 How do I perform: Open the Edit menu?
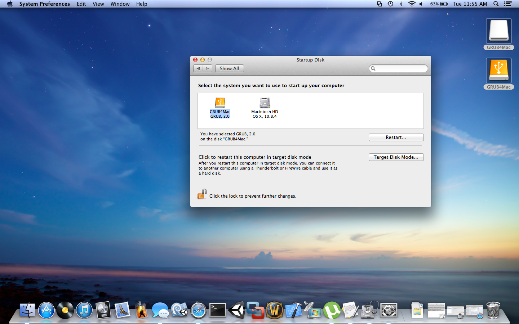click(81, 4)
